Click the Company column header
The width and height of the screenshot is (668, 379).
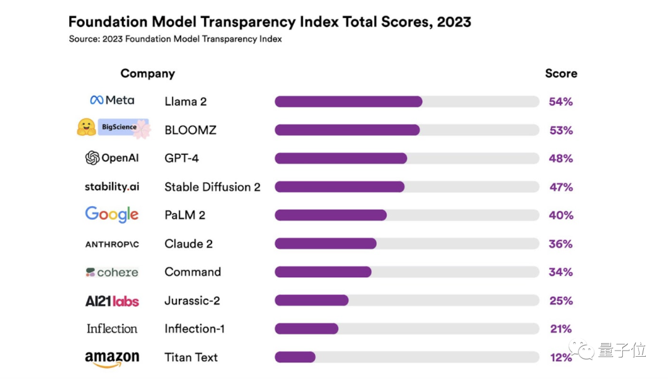[148, 73]
